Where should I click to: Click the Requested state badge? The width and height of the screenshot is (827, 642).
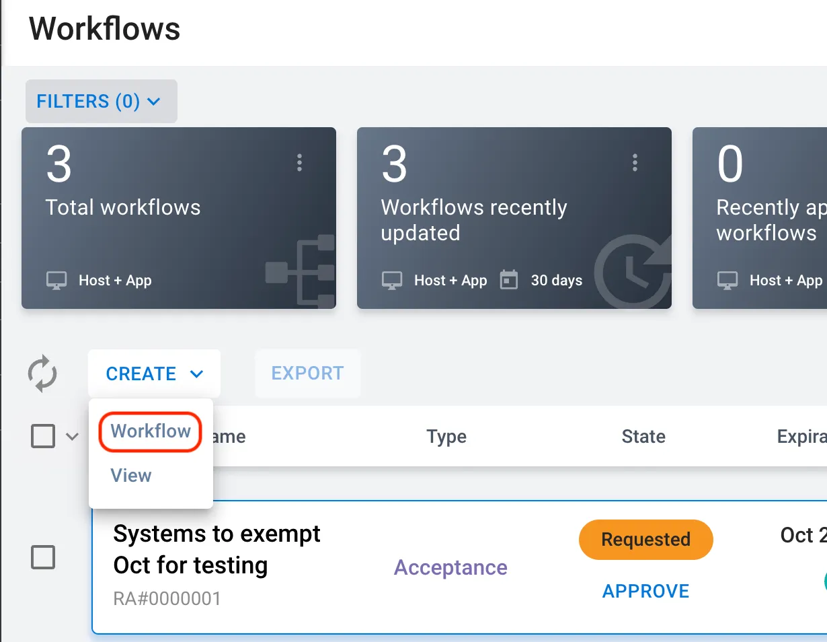645,540
